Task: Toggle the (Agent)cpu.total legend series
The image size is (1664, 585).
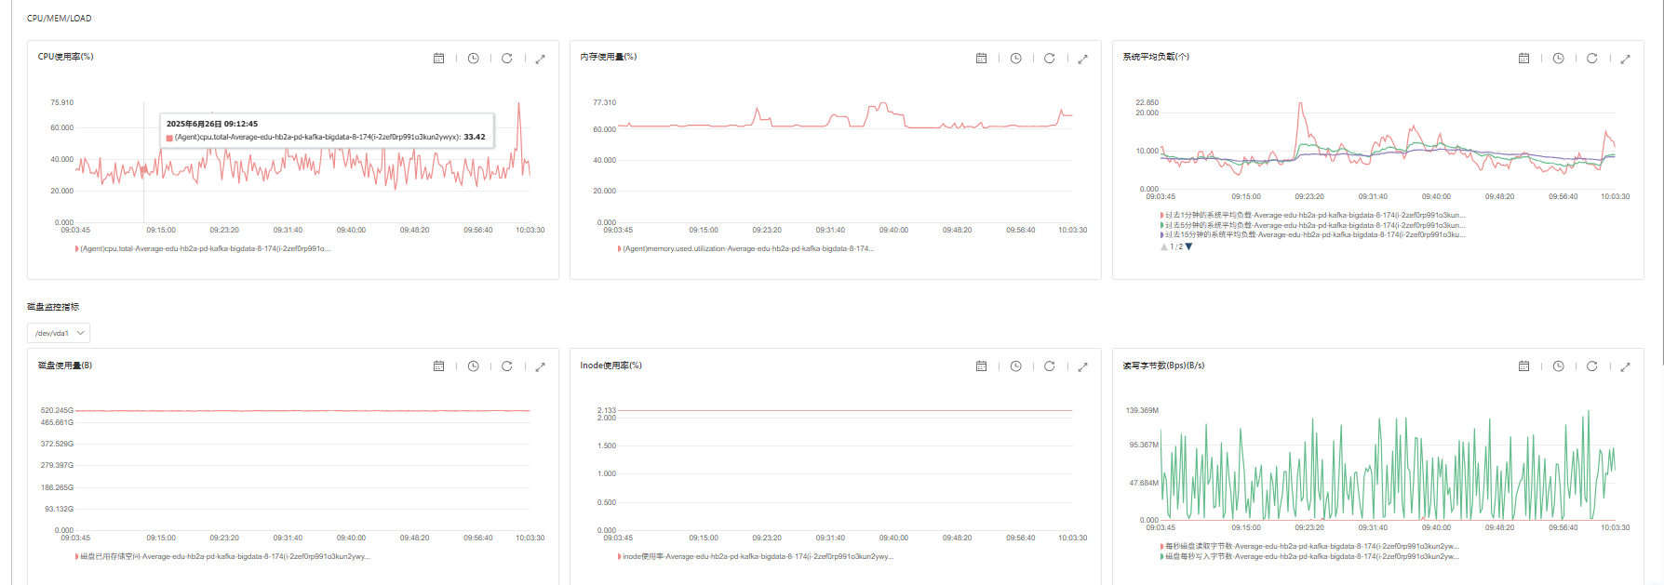Action: coord(203,248)
